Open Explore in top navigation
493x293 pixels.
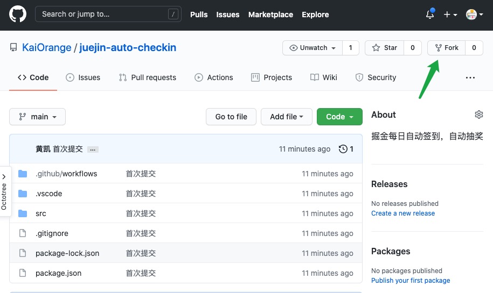tap(315, 15)
